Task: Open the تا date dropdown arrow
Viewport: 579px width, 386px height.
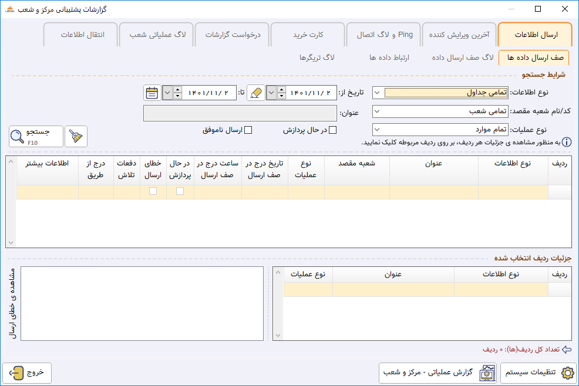Action: 167,93
